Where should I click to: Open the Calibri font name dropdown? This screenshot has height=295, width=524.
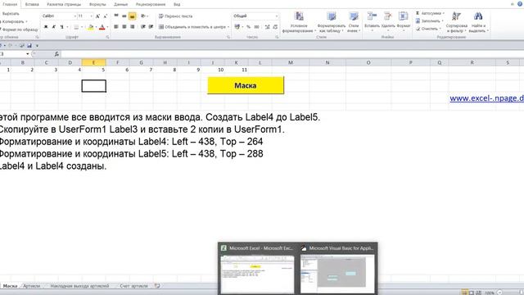(x=75, y=16)
